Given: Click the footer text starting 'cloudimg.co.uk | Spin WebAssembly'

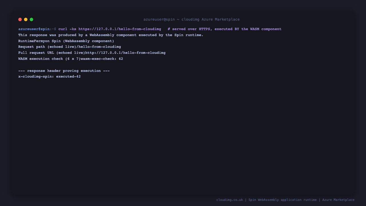Looking at the screenshot, I should click(x=285, y=200).
